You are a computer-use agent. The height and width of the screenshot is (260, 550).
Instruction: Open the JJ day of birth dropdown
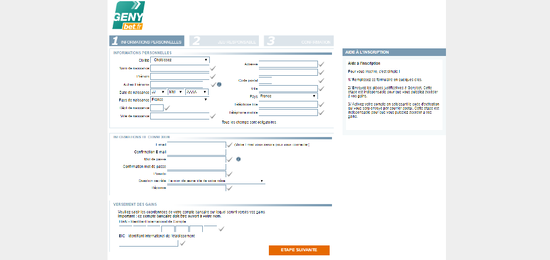[x=158, y=92]
